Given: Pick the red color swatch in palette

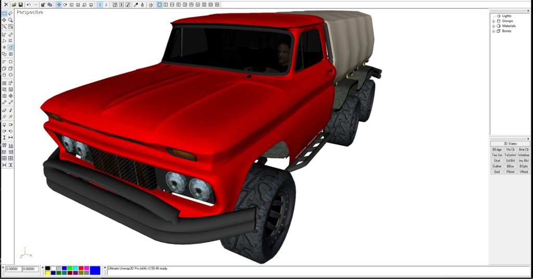Looking at the screenshot, I should tap(81, 268).
